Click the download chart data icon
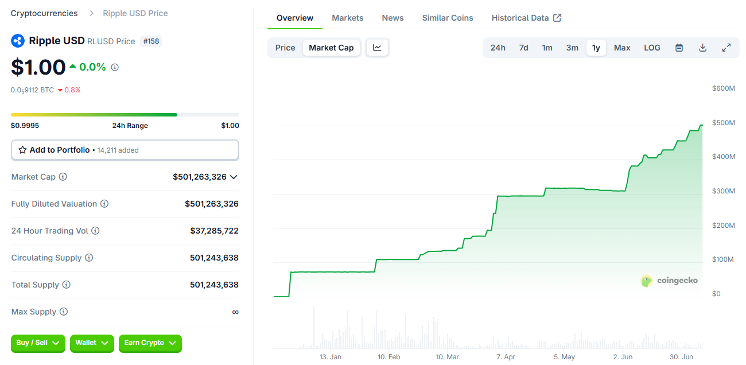This screenshot has height=365, width=746. pos(702,48)
